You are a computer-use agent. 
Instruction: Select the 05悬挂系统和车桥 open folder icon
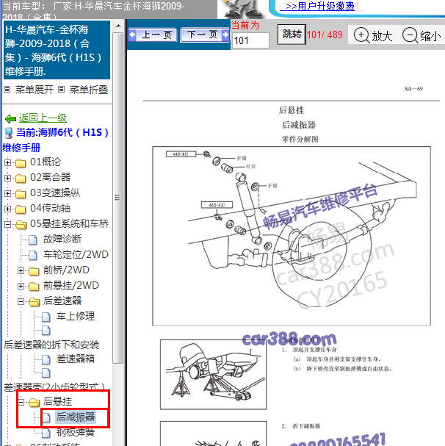21,224
